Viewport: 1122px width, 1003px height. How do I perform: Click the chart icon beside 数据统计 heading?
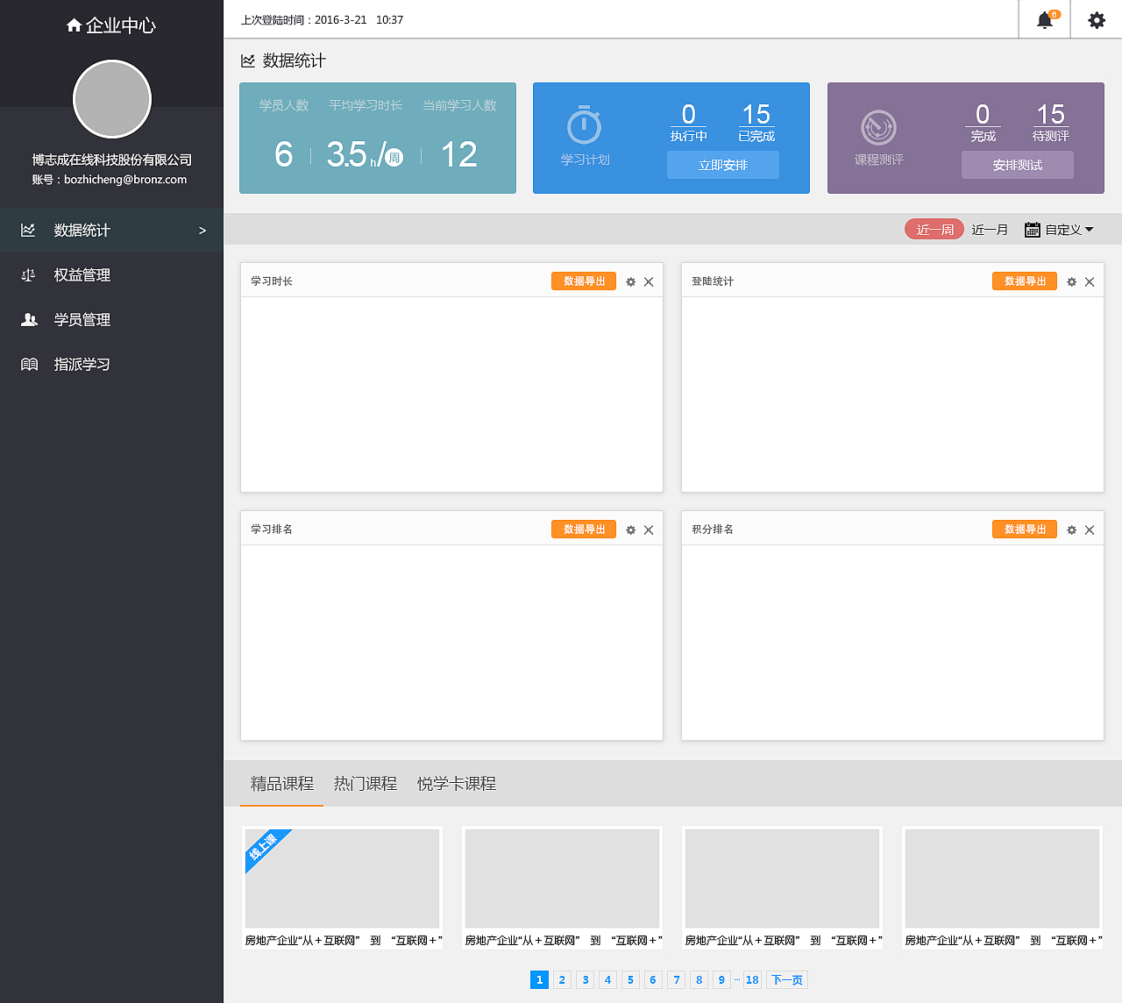(248, 60)
